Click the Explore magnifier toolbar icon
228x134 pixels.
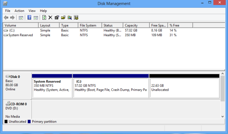(70, 18)
